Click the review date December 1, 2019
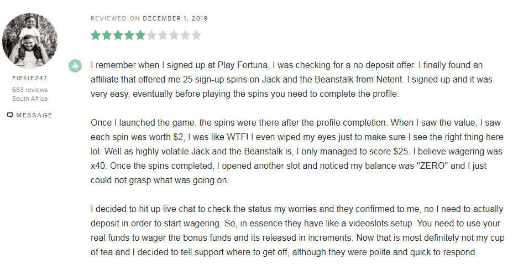 175,18
